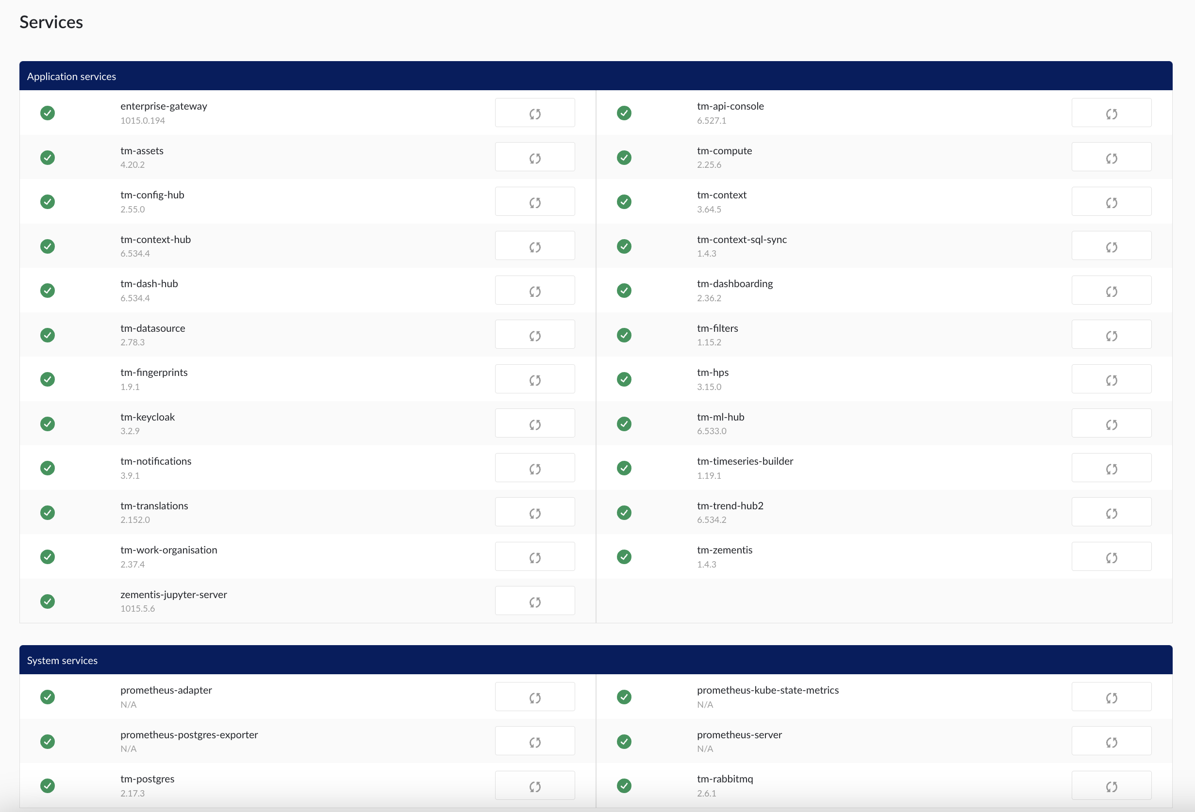1195x812 pixels.
Task: Click the tm-config-hub service name
Action: point(152,195)
